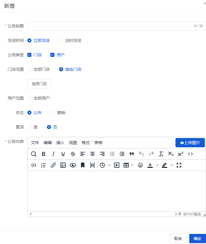Set 置顶 to 是

(x=33, y=127)
